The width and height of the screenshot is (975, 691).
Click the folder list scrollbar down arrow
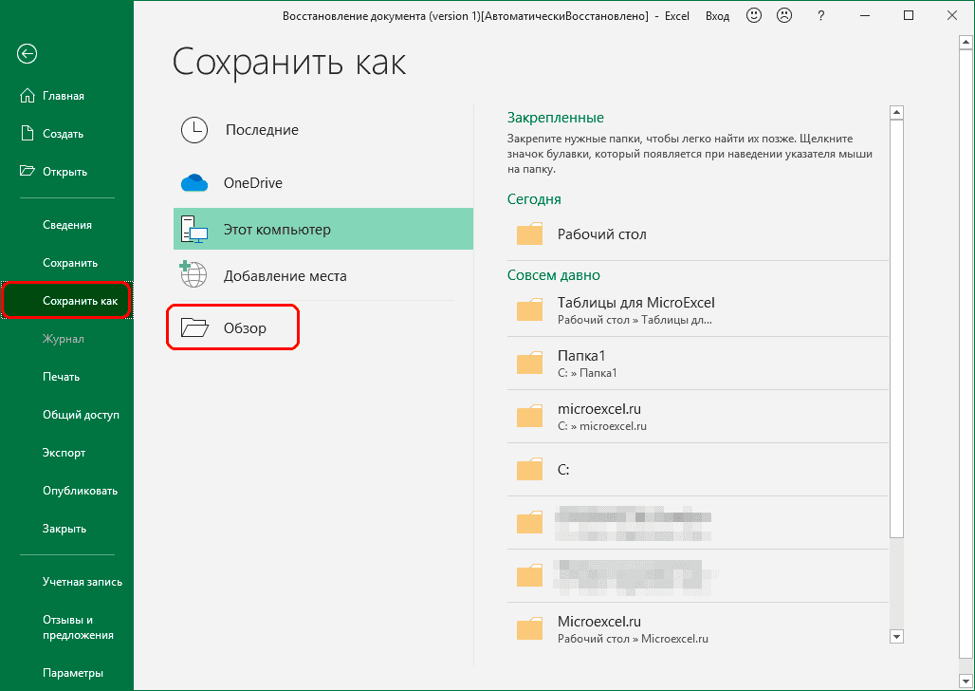point(896,636)
